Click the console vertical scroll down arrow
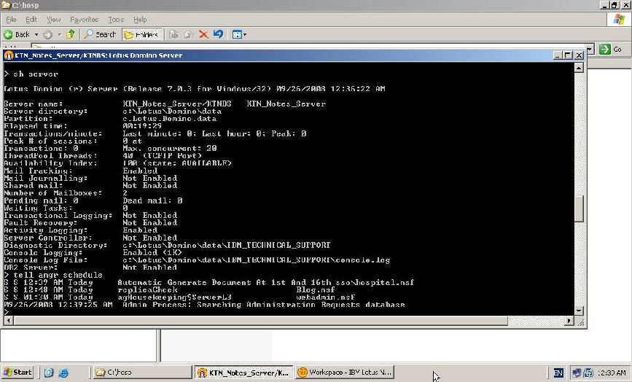The height and width of the screenshot is (382, 632). point(579,311)
